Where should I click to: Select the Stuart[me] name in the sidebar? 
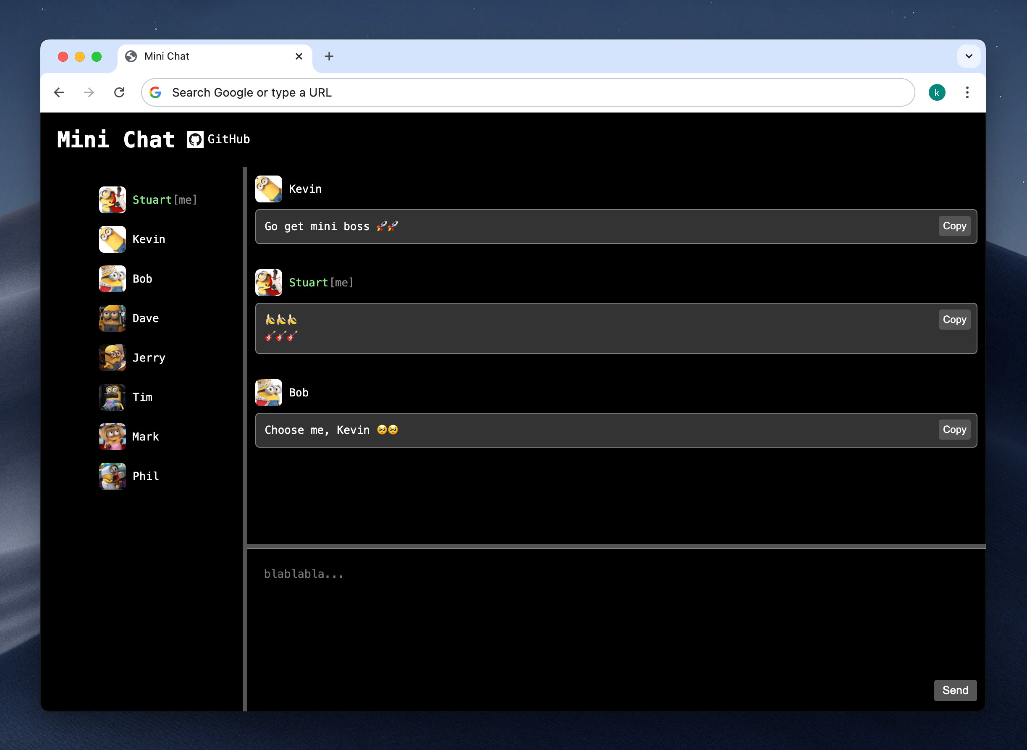point(165,200)
